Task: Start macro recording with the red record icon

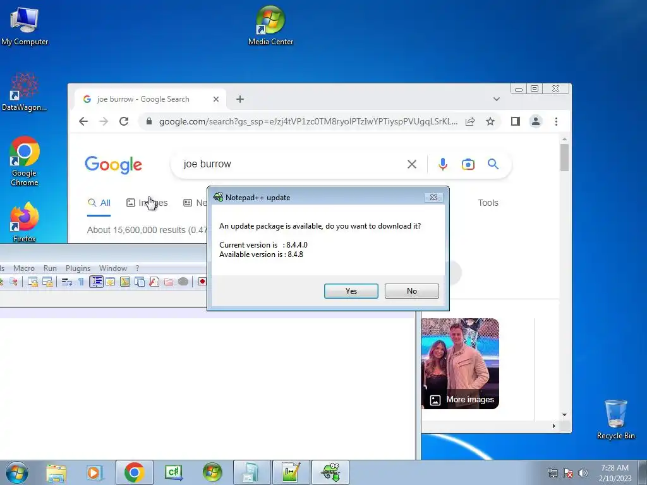Action: click(202, 282)
